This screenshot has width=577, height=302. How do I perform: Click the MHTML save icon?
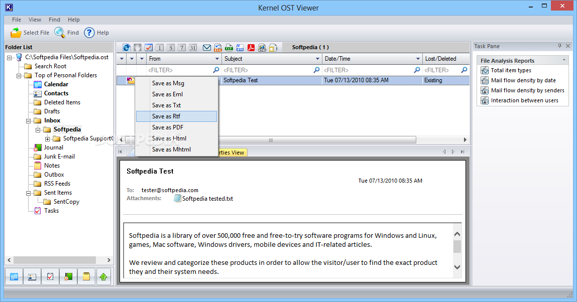click(x=273, y=47)
